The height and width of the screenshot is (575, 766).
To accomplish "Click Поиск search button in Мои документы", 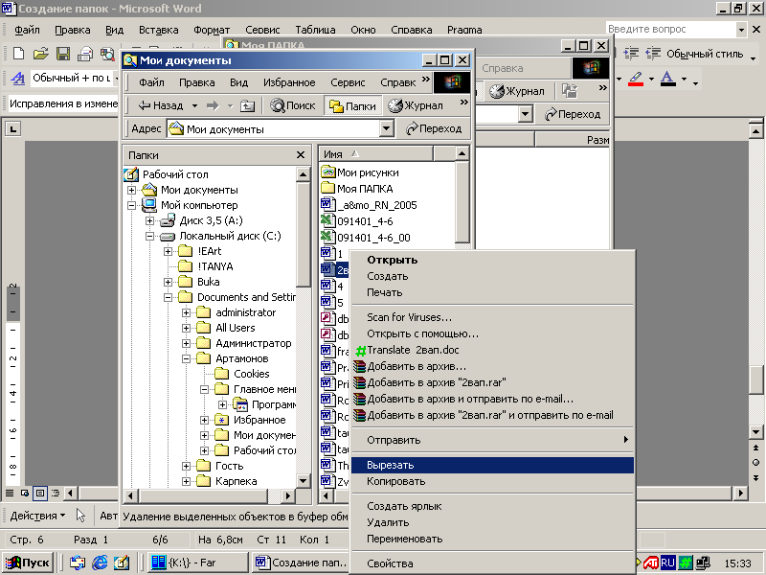I will (x=293, y=105).
